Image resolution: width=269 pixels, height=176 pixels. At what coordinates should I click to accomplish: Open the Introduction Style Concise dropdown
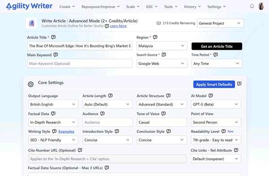108,140
